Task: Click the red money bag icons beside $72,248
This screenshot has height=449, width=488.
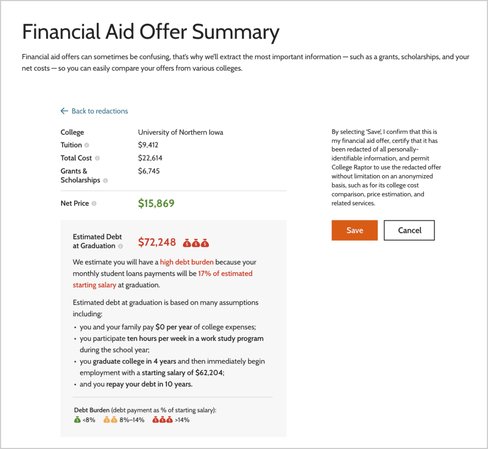Action: tap(195, 243)
